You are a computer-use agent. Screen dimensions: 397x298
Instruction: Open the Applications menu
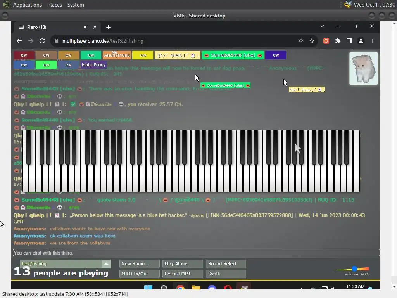tap(28, 5)
